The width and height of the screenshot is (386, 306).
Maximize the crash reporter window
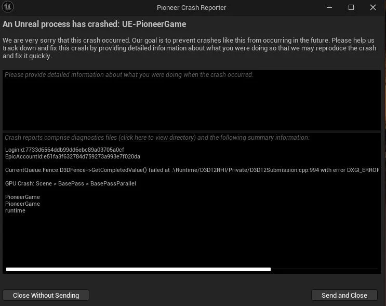351,7
